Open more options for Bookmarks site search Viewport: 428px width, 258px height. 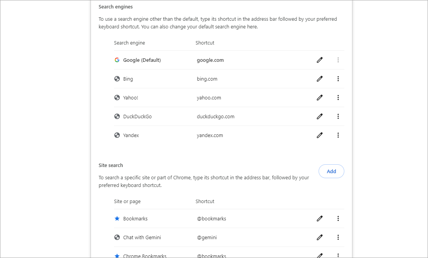[338, 218]
